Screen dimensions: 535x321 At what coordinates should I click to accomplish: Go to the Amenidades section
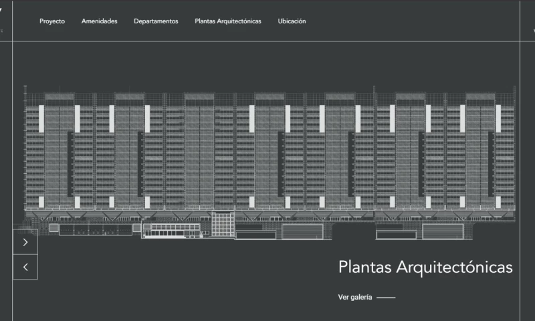[x=99, y=21]
